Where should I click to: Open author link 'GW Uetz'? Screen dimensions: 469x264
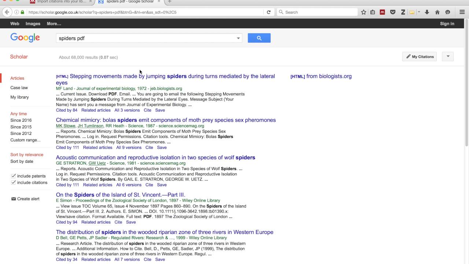coord(97,163)
